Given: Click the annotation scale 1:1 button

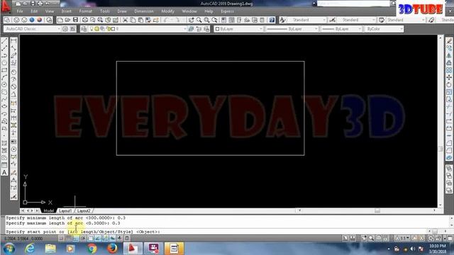Looking at the screenshot, I should click(x=402, y=238).
